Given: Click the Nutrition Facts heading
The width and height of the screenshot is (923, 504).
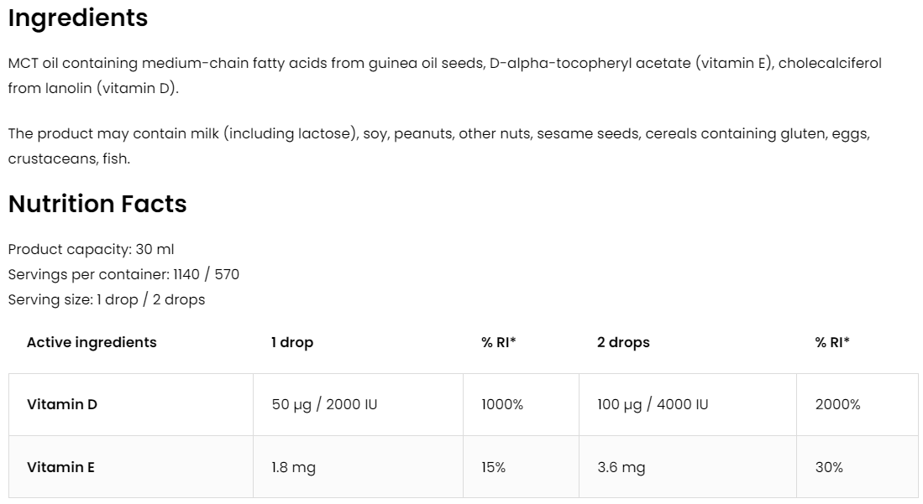Looking at the screenshot, I should click(x=97, y=204).
